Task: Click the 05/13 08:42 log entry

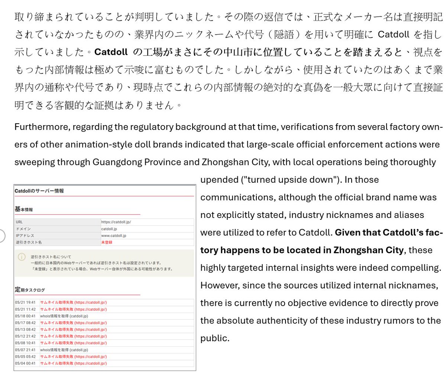Action: pos(104,329)
